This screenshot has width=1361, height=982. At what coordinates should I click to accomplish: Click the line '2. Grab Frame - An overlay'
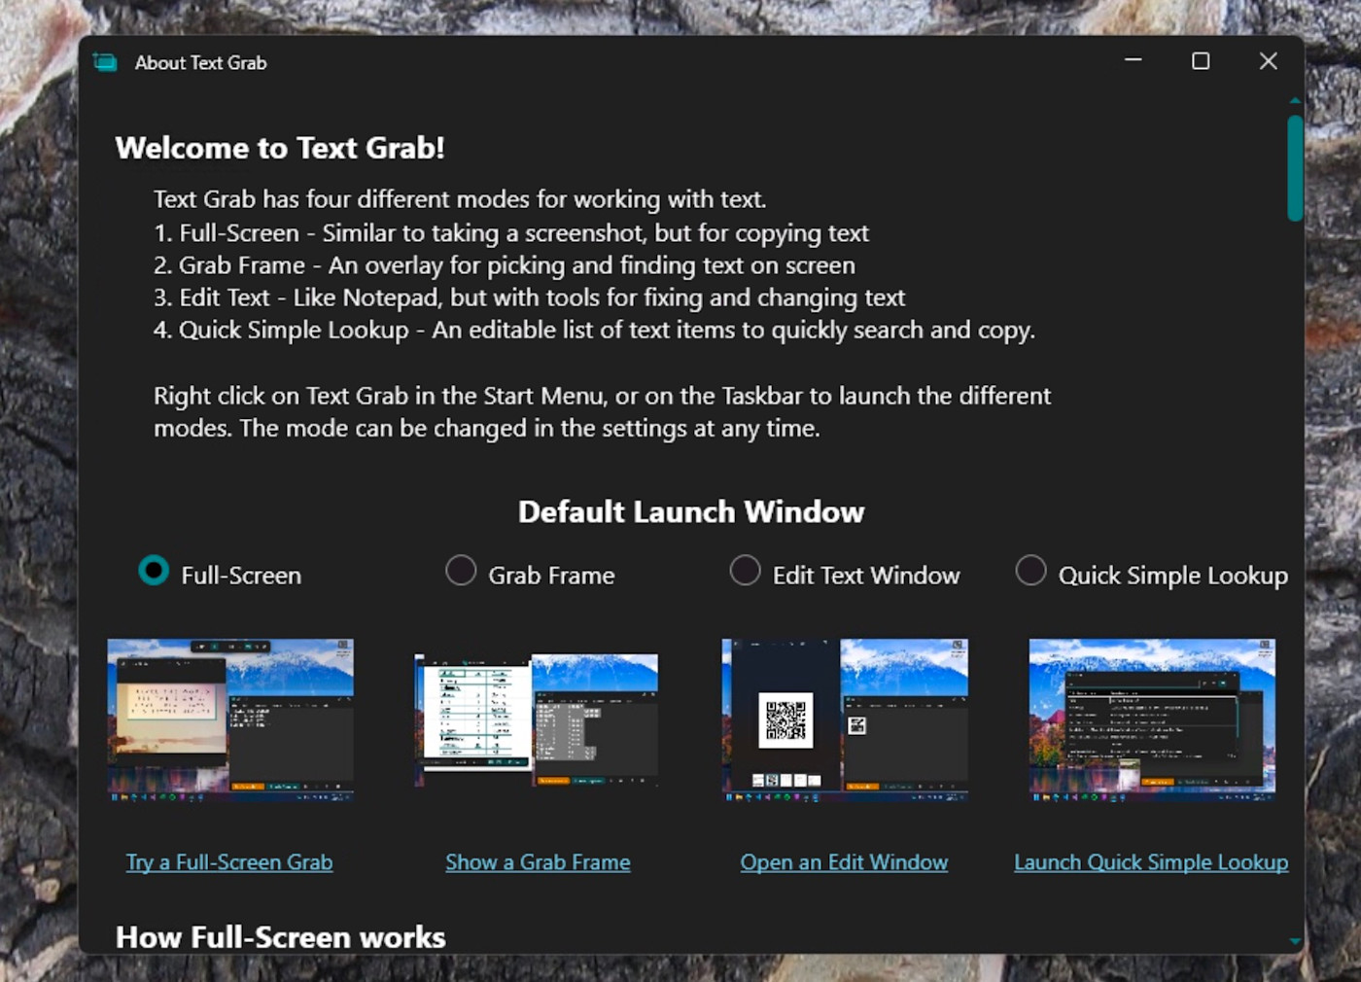pyautogui.click(x=505, y=265)
